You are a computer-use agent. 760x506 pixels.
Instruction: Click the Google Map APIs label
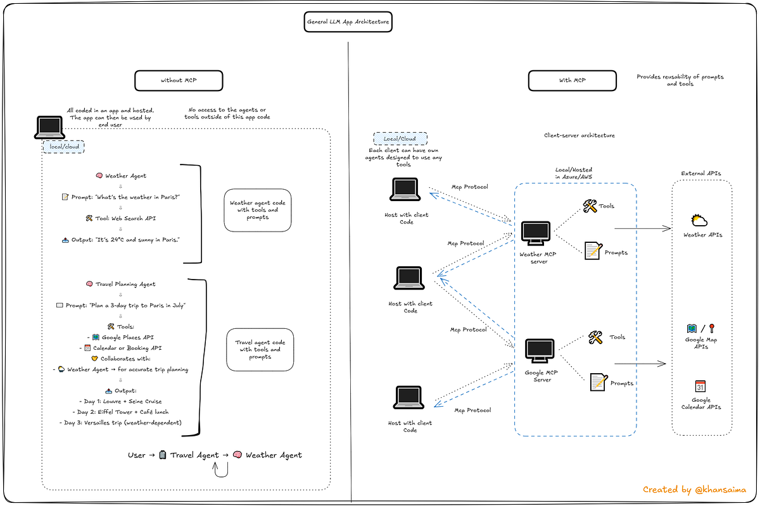[x=701, y=343]
